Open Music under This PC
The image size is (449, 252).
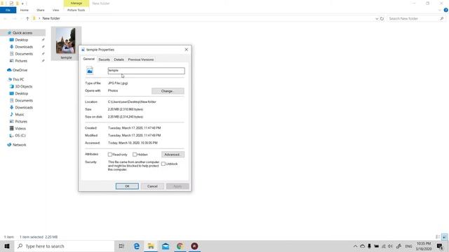tap(20, 114)
